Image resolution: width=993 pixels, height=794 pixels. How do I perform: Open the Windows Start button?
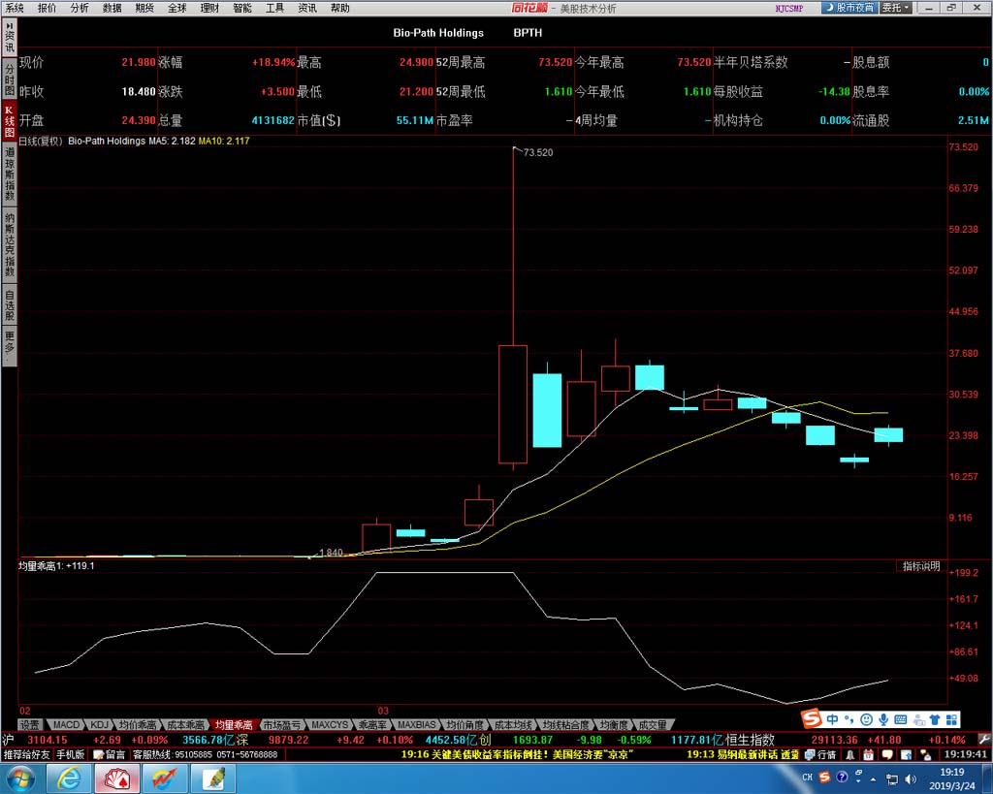click(x=21, y=778)
